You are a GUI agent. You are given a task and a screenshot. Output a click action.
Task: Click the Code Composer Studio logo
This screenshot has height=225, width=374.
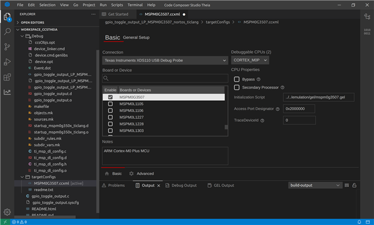(7, 4)
